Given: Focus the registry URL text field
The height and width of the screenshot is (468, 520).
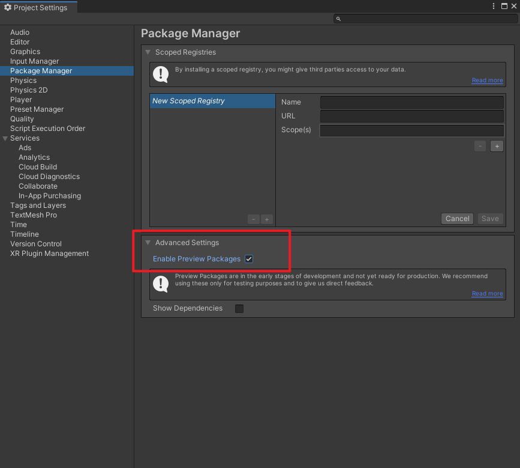Looking at the screenshot, I should coord(411,116).
